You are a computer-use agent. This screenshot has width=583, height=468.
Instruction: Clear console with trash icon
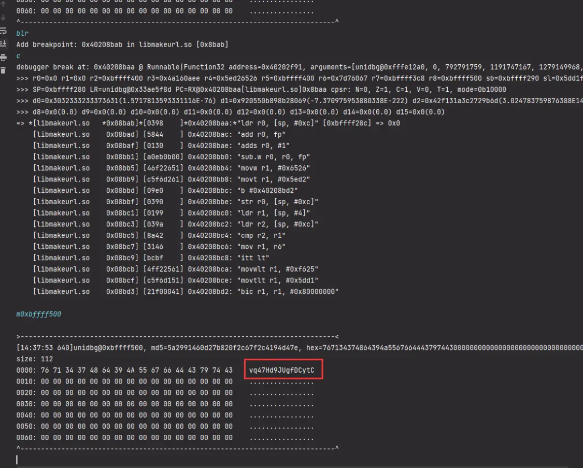[3, 70]
